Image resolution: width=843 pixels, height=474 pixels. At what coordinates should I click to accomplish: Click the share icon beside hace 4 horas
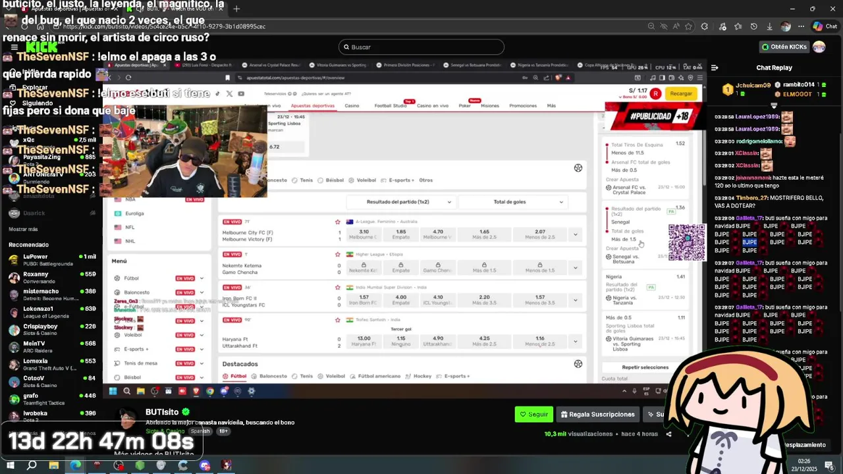pyautogui.click(x=668, y=434)
